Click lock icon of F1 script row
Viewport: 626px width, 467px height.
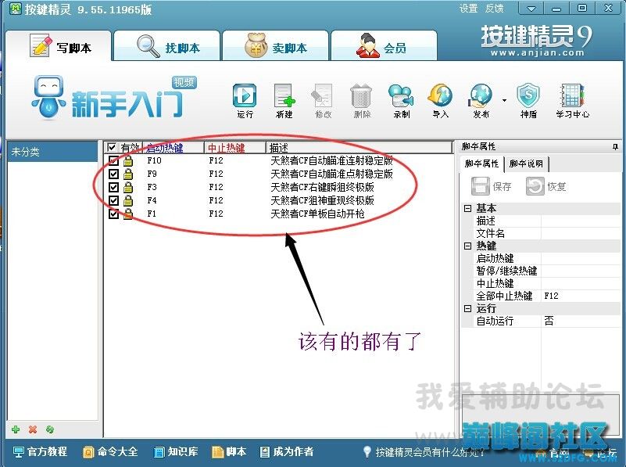(127, 214)
